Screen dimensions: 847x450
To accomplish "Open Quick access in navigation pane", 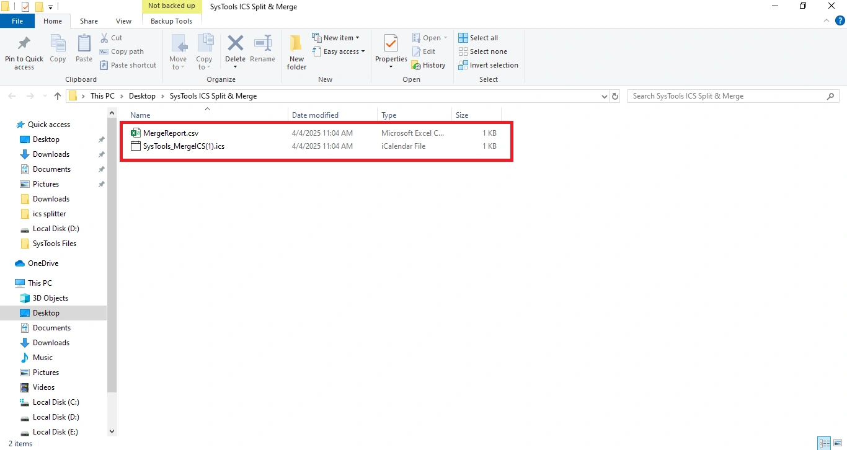I will click(49, 125).
